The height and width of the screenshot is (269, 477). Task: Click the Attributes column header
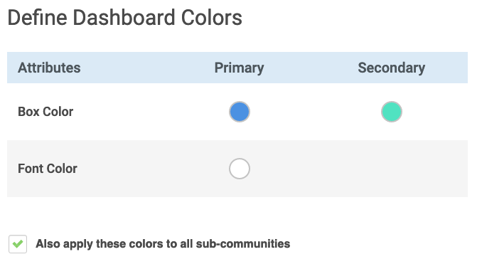click(x=49, y=68)
